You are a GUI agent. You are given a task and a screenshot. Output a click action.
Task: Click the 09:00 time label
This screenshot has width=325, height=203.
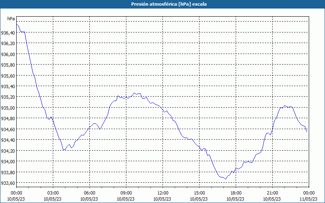(126, 193)
